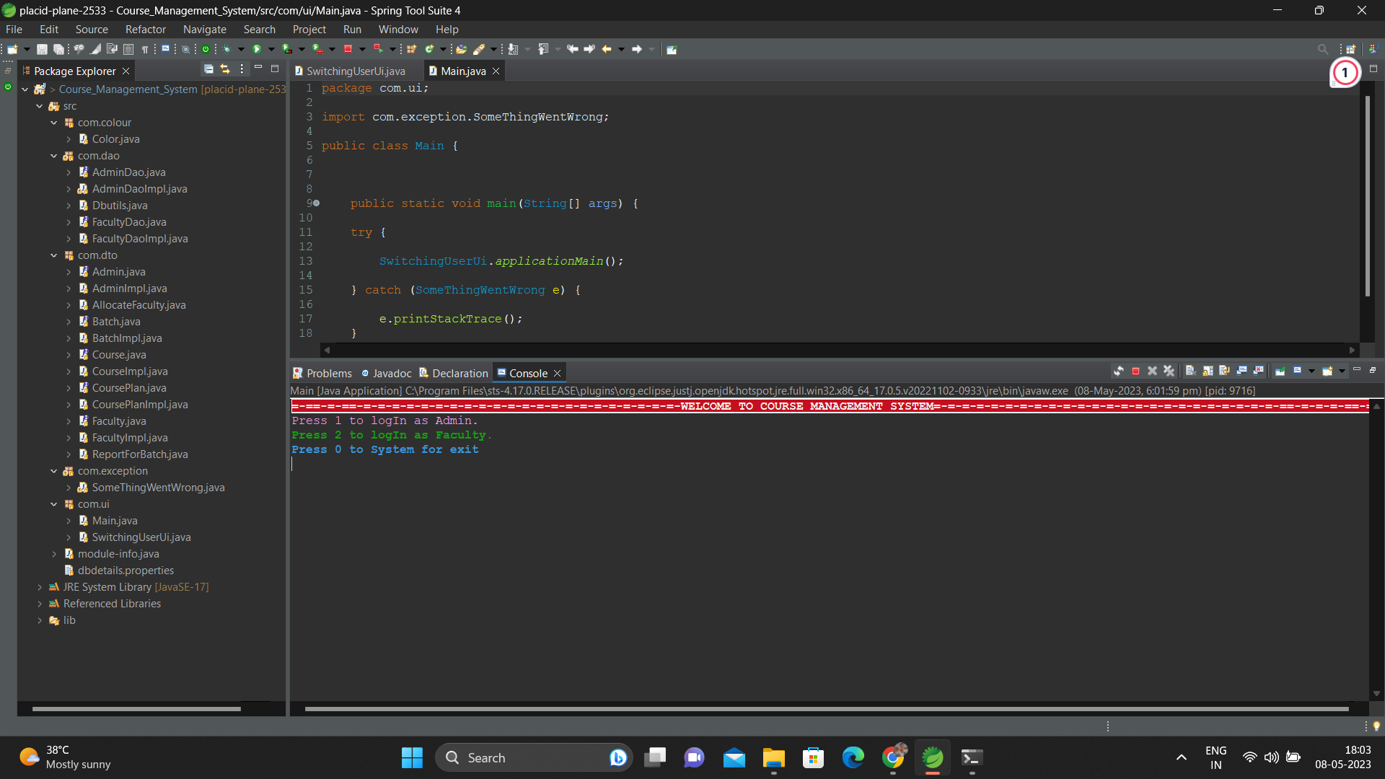Collapse the com.dto package
Viewport: 1385px width, 779px height.
[53, 255]
